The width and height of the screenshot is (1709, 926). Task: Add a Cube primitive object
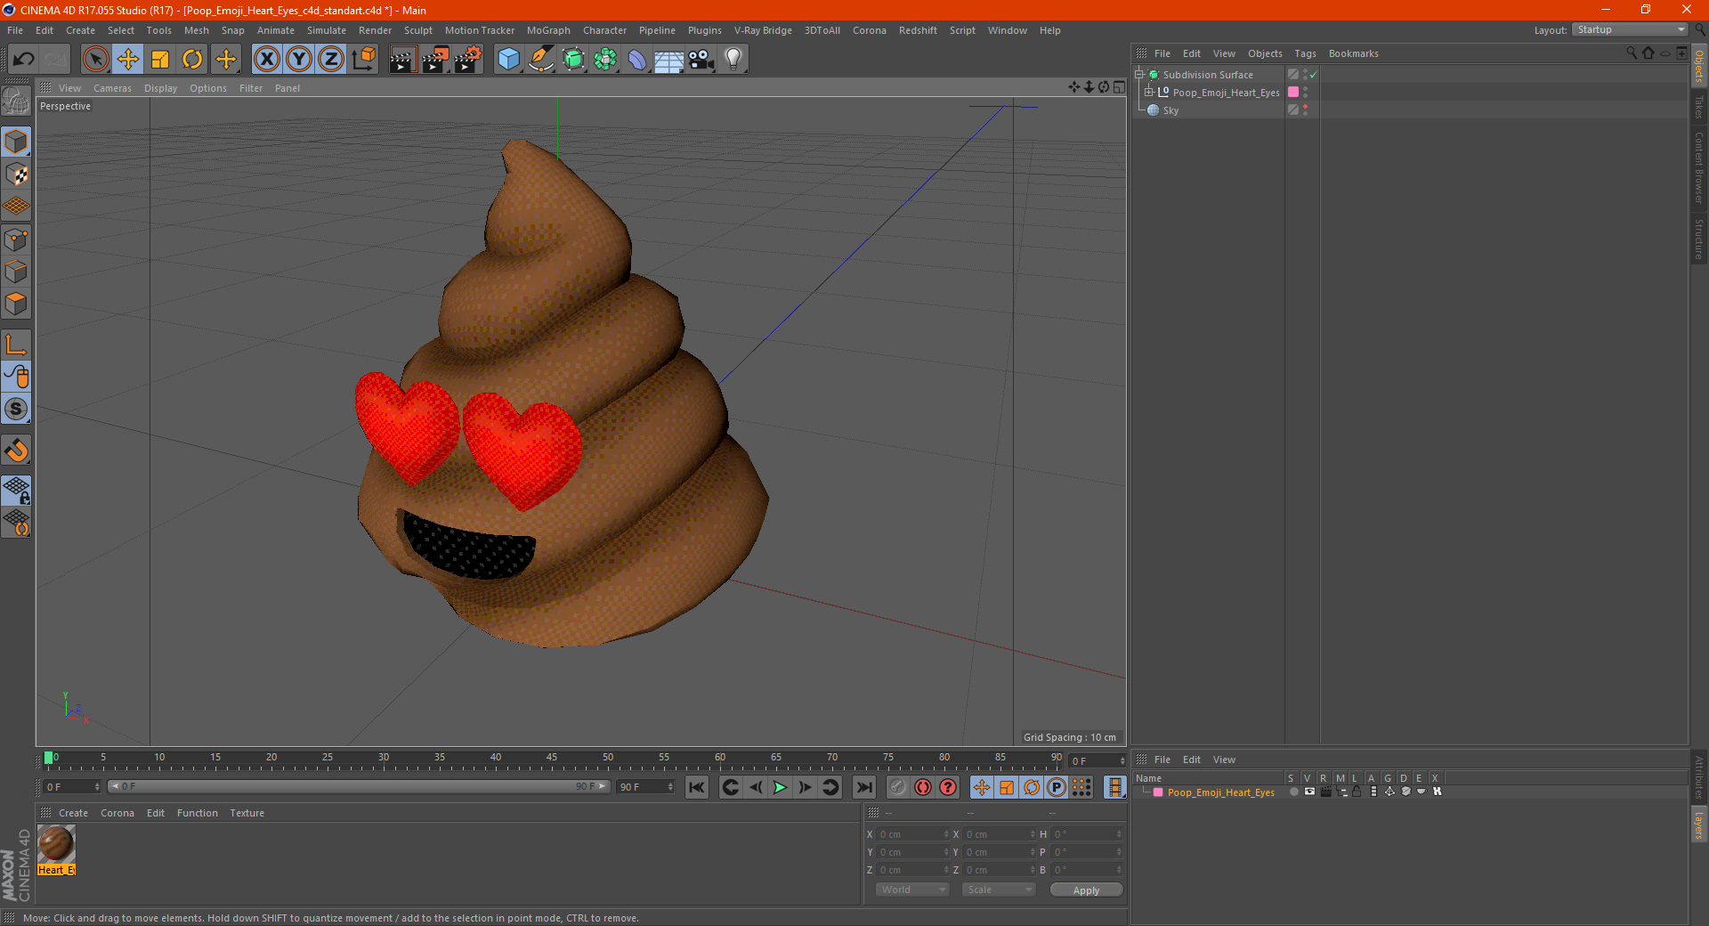(508, 60)
